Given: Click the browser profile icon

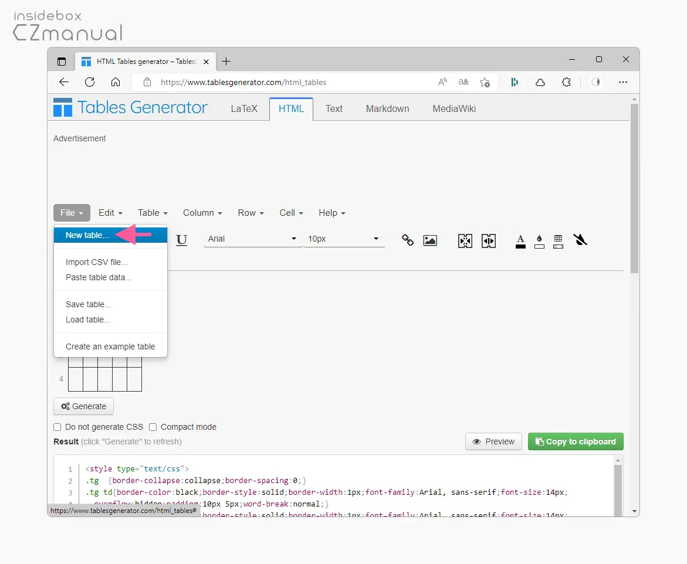Looking at the screenshot, I should pos(596,82).
